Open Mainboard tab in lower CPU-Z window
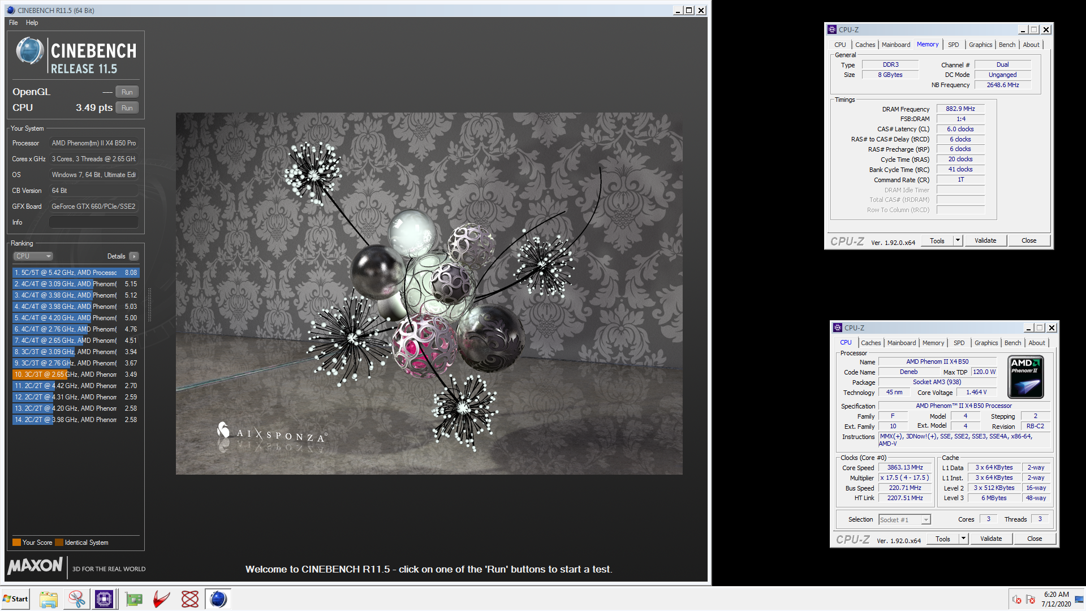This screenshot has width=1086, height=611. tap(902, 343)
